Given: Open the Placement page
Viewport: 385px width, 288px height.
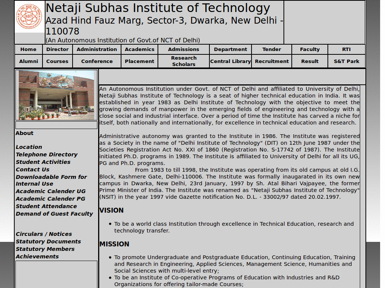Looking at the screenshot, I should pos(139,61).
